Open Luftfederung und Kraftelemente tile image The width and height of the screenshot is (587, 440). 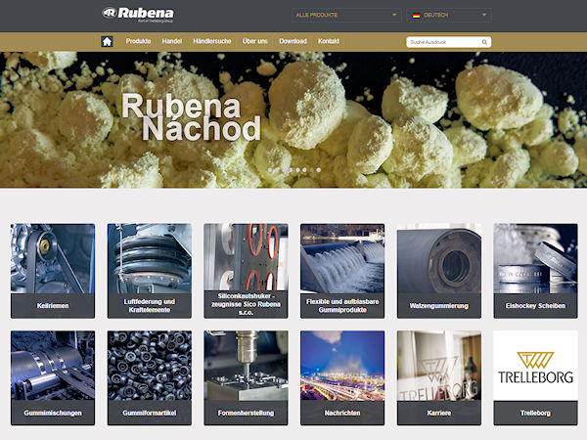tap(150, 258)
